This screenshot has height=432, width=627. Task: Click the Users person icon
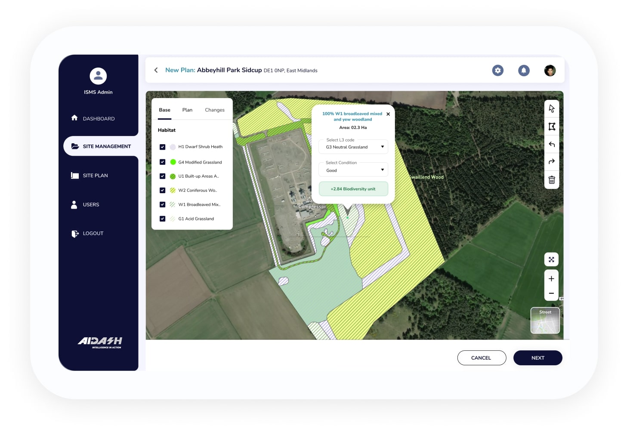[x=74, y=204]
